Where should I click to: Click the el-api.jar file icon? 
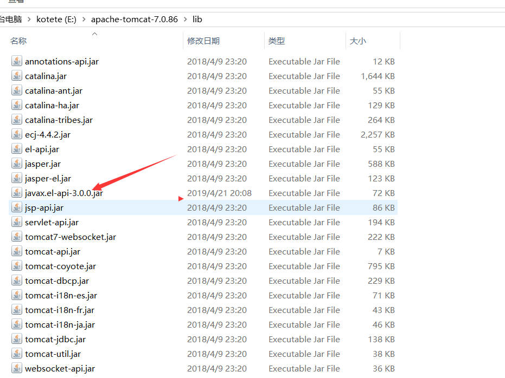(17, 148)
